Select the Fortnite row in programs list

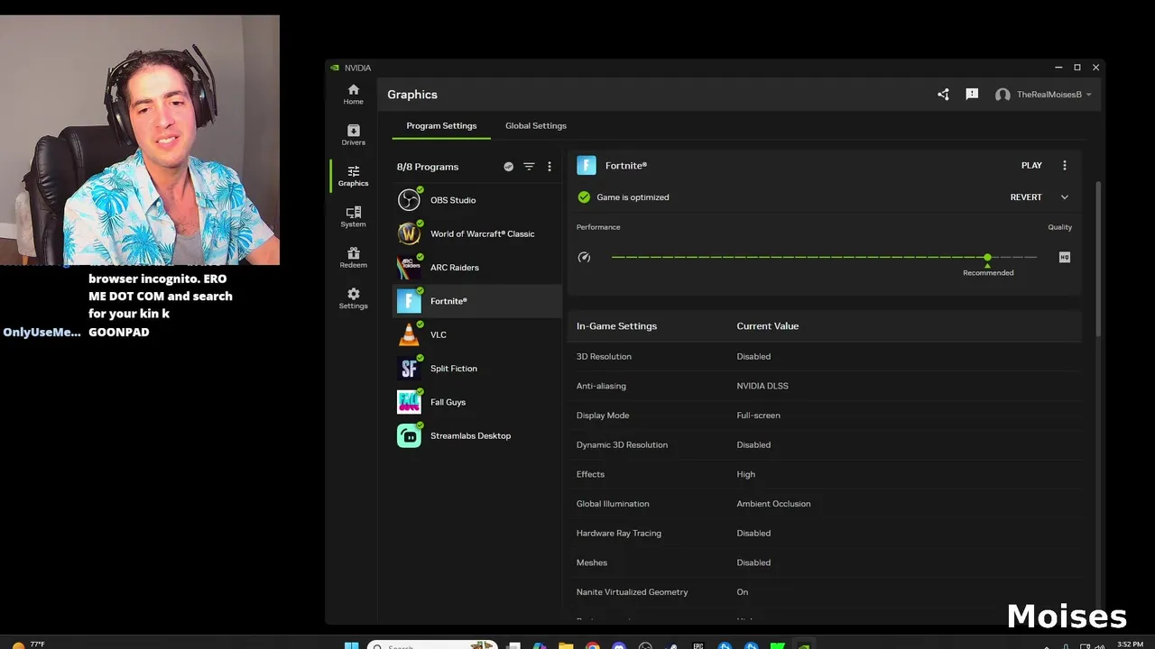click(477, 301)
